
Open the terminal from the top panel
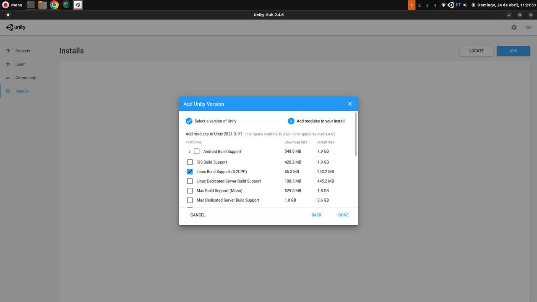pyautogui.click(x=31, y=5)
